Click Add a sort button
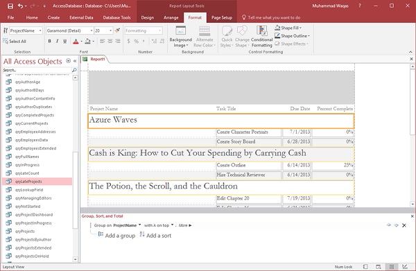 [x=155, y=235]
